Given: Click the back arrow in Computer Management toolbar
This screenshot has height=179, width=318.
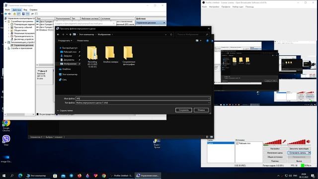Looking at the screenshot, I should click(5, 14).
